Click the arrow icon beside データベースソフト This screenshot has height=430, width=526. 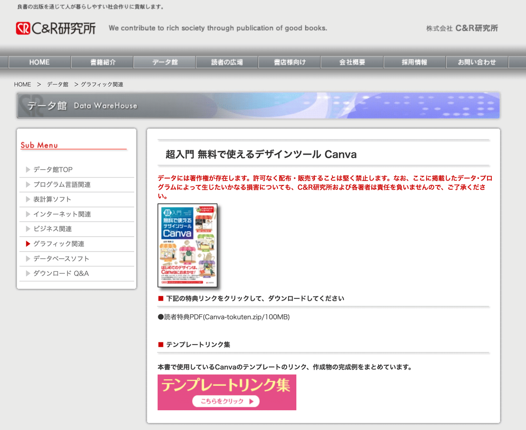pos(28,259)
